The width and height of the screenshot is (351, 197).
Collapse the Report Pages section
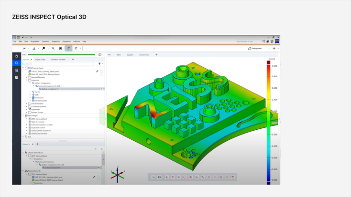(24, 115)
